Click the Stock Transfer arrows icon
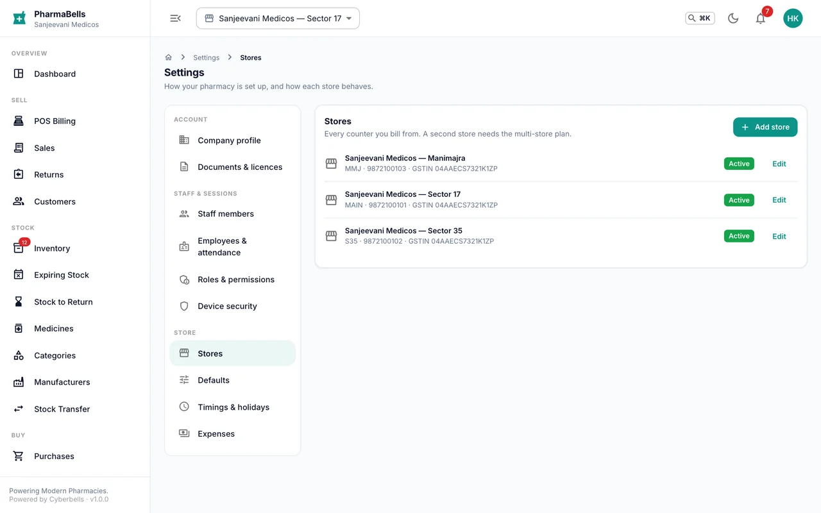Image resolution: width=821 pixels, height=513 pixels. (x=19, y=409)
